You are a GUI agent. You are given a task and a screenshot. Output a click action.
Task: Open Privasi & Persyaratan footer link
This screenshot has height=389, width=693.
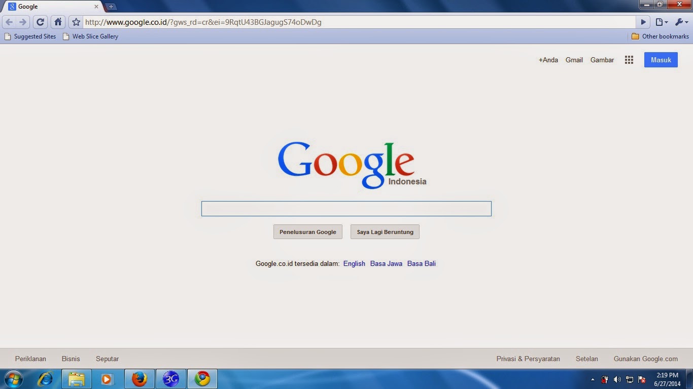coord(528,359)
